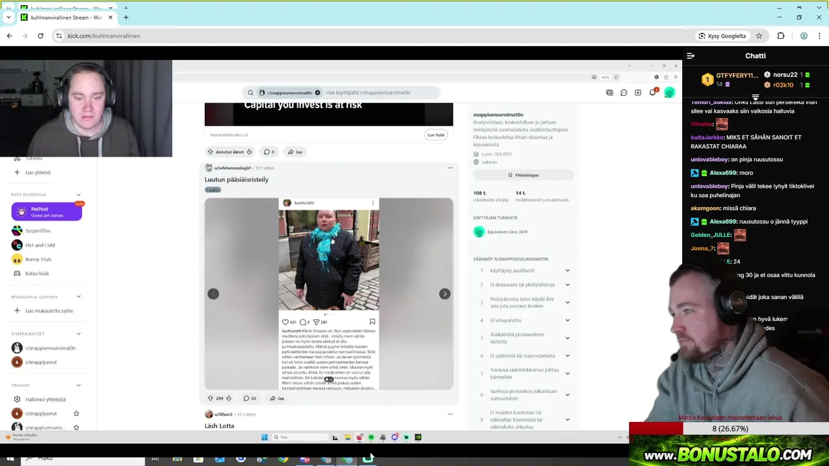Collapse the Viimeaikaiset section
The height and width of the screenshot is (466, 829).
(78, 333)
